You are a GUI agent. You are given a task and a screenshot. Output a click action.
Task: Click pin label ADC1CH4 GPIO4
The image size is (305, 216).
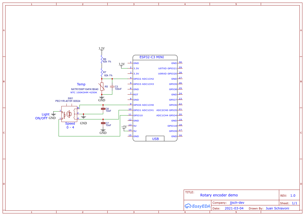167,115
